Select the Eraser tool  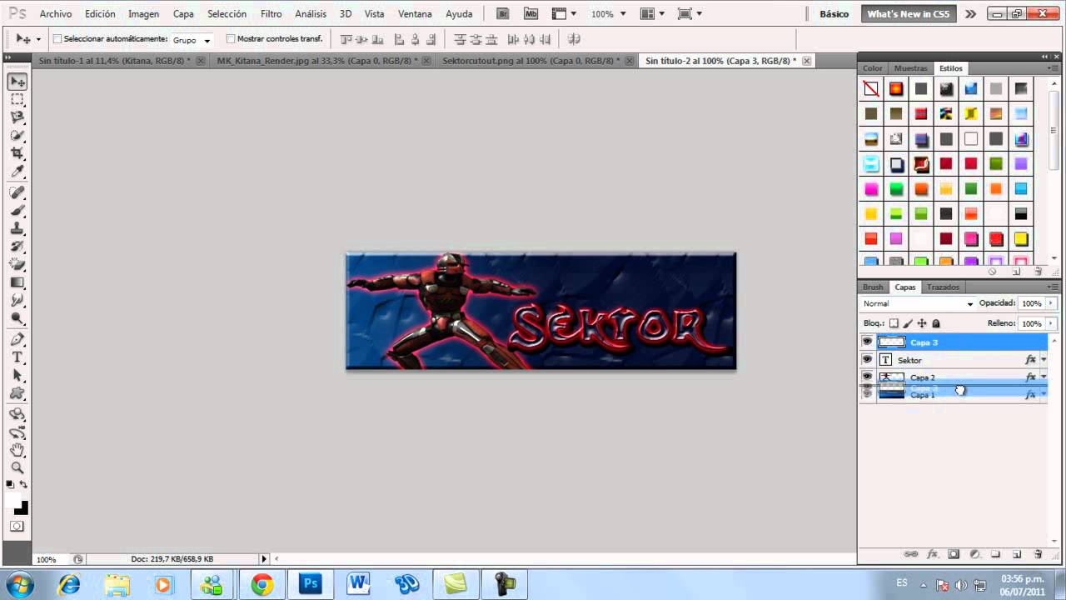[x=17, y=264]
